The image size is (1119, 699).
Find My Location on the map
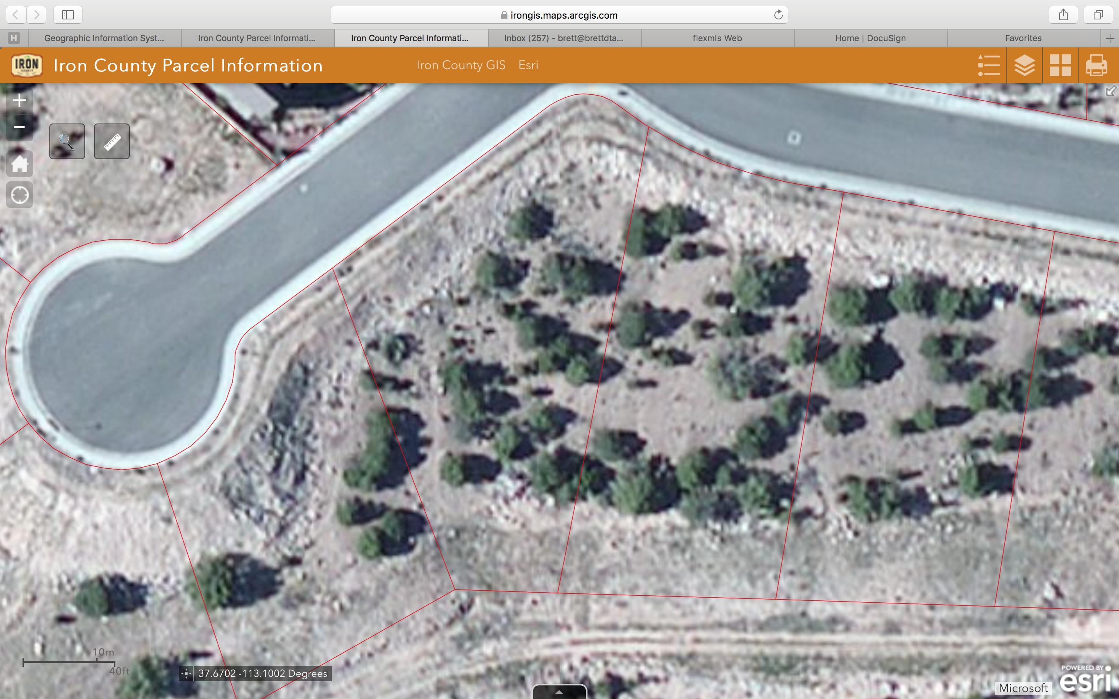coord(19,195)
